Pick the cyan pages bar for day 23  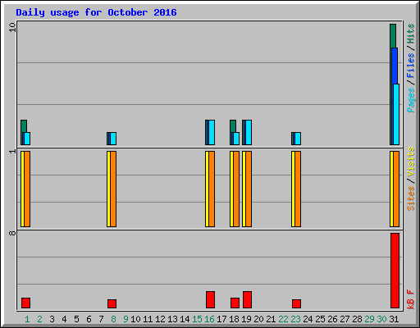click(x=298, y=139)
